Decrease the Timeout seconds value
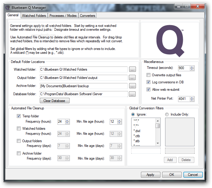Image resolution: width=212 pixels, height=188 pixels. pos(192,69)
